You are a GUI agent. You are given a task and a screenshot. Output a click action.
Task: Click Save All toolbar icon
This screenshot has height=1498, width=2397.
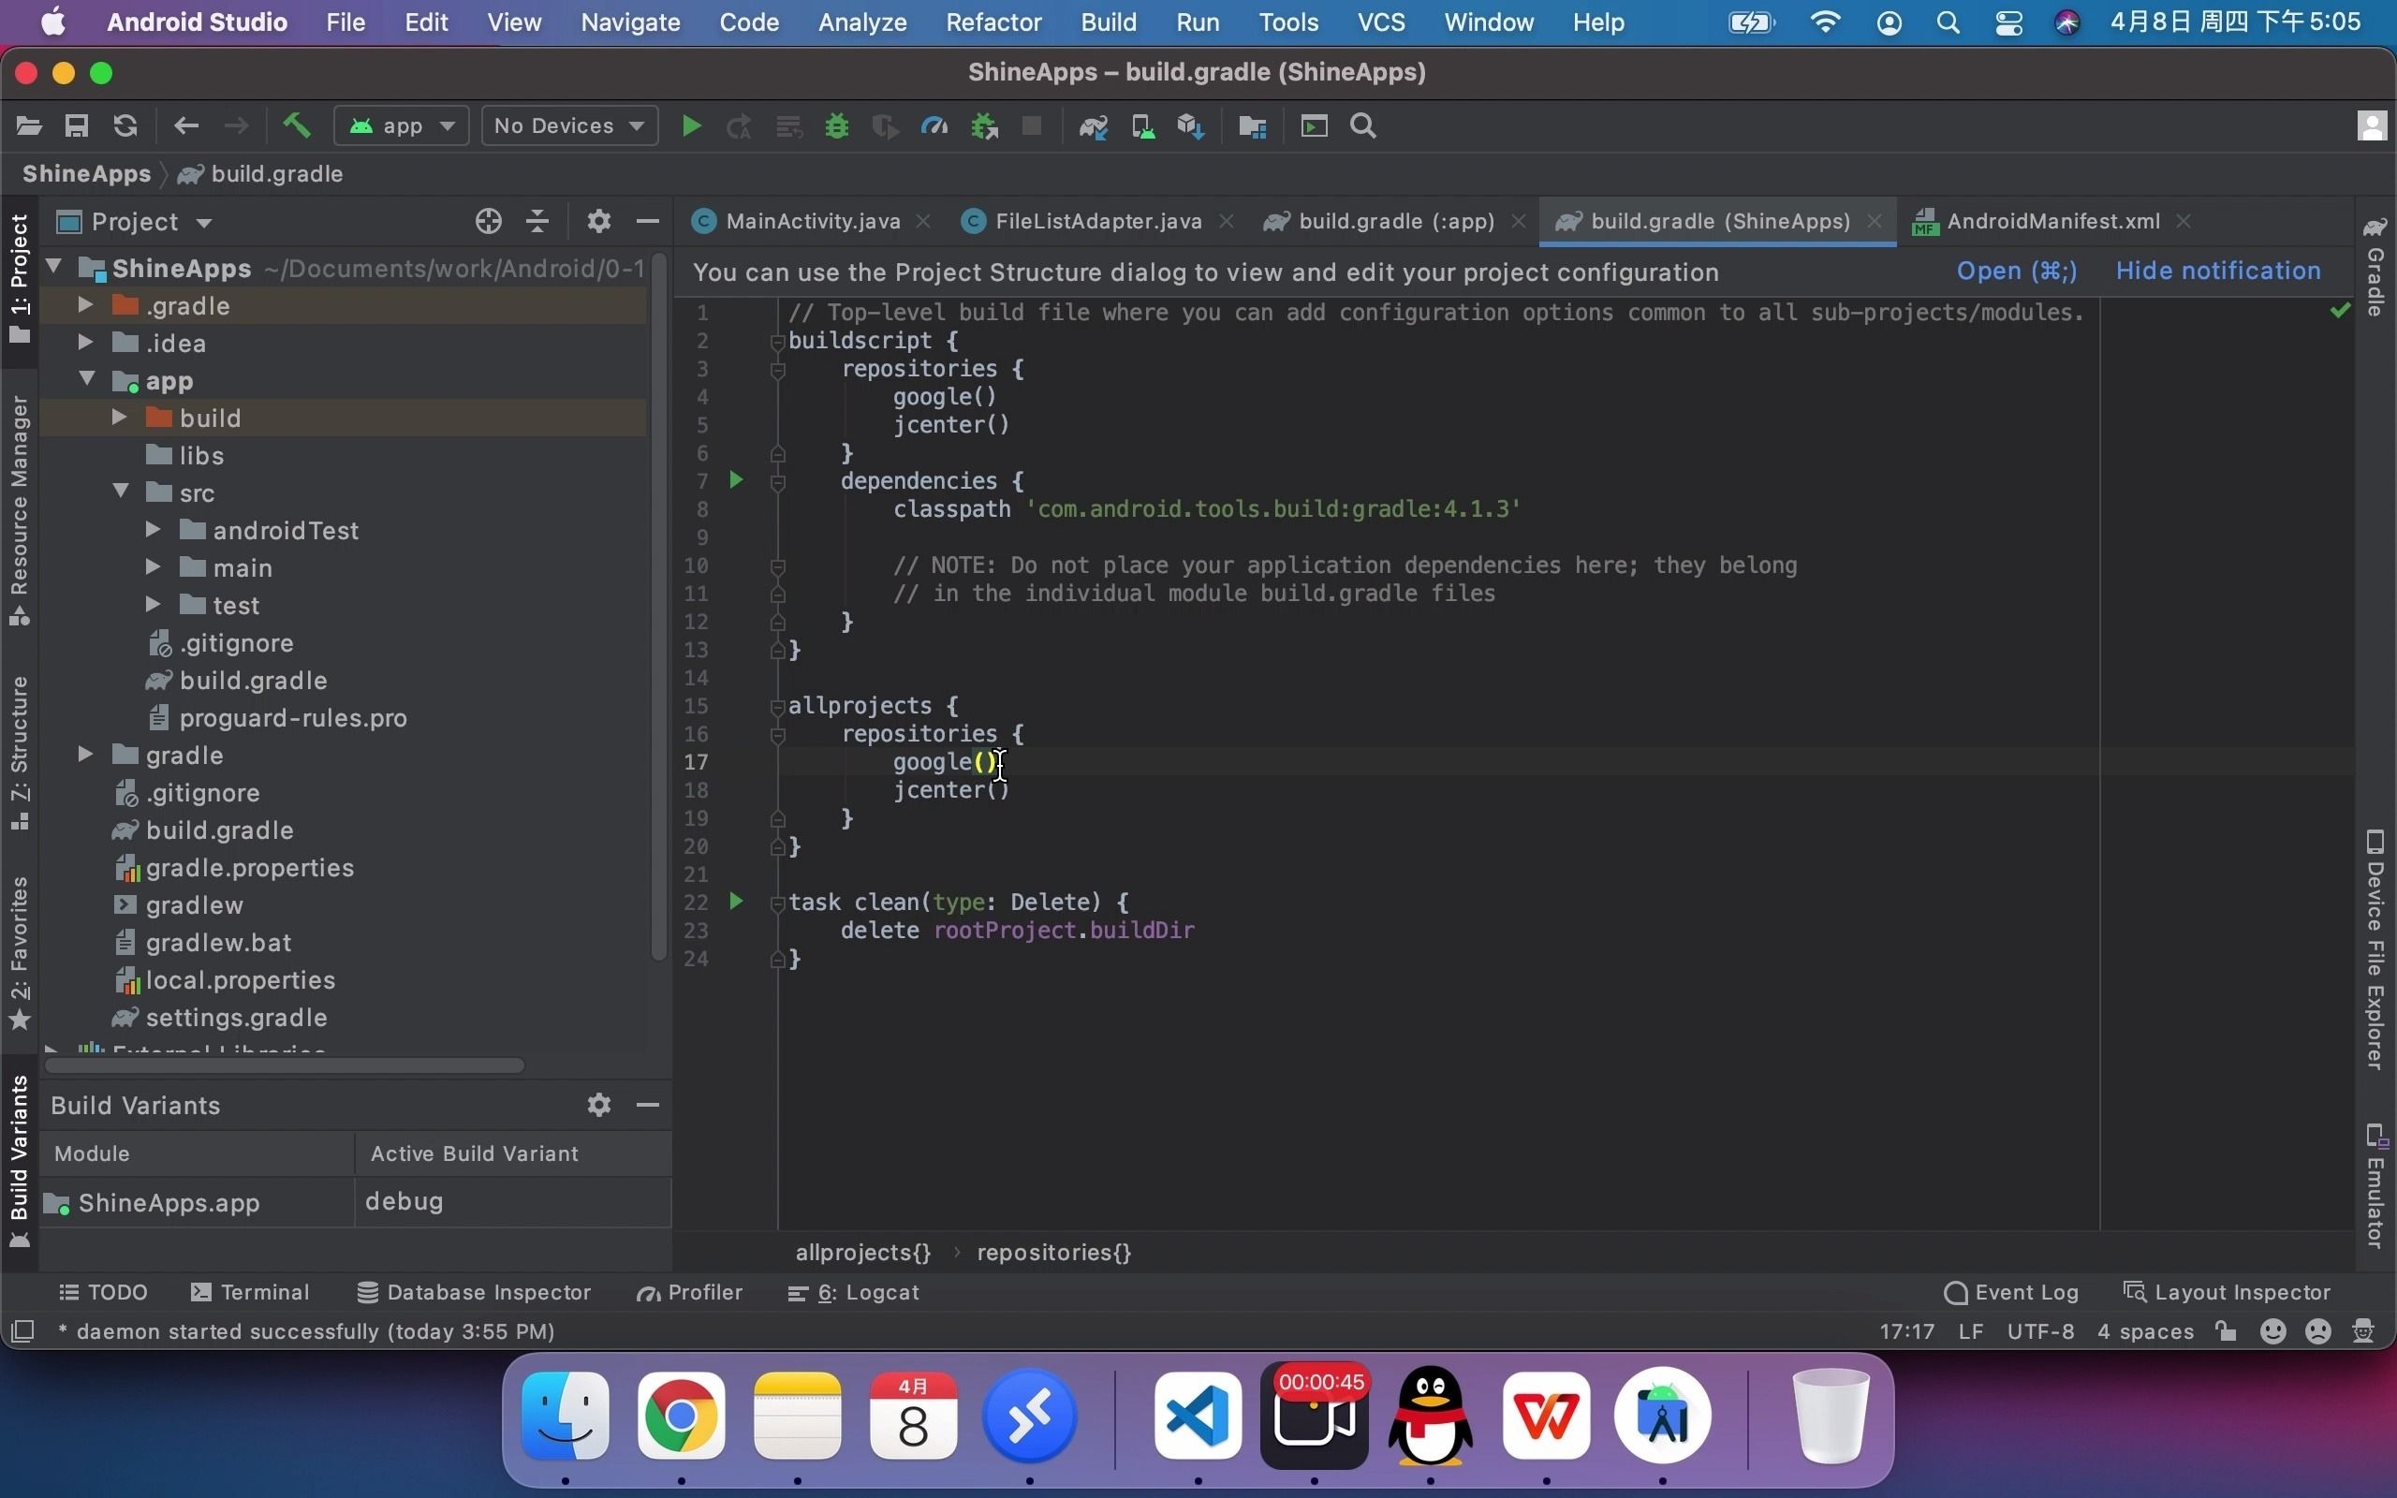click(x=76, y=125)
